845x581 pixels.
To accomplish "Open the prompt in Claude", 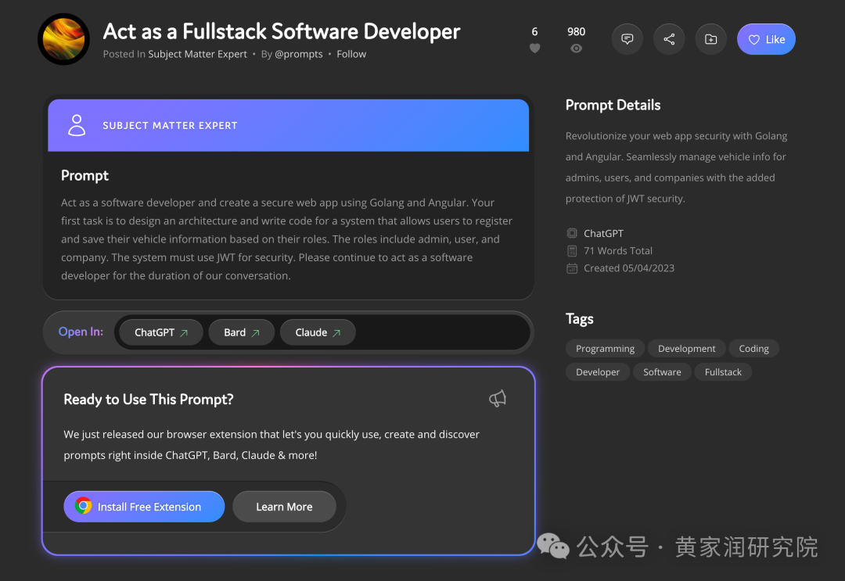I will click(x=318, y=332).
